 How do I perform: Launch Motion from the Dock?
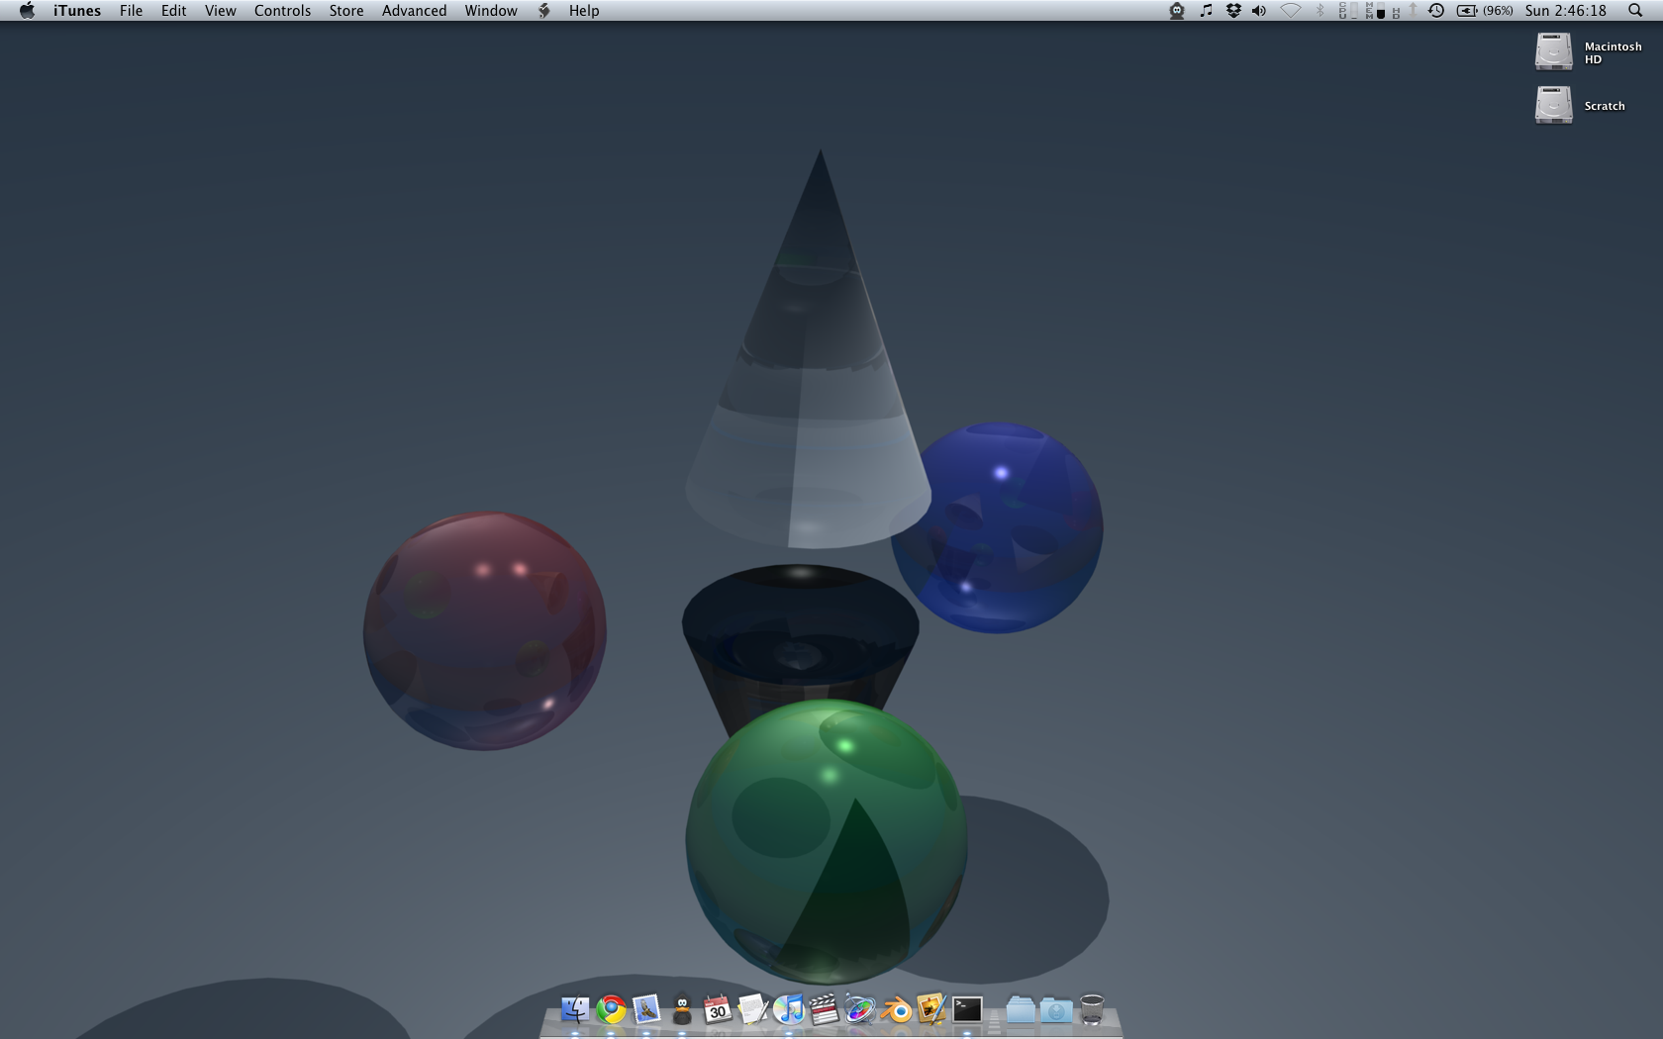pos(860,1009)
